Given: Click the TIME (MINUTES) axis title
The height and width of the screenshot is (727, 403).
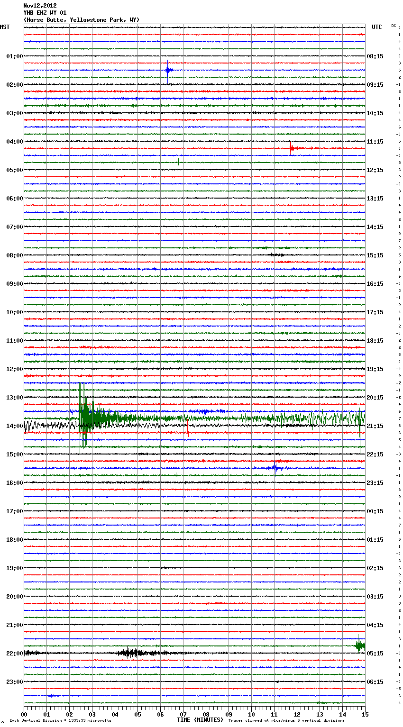Looking at the screenshot, I should tap(200, 720).
